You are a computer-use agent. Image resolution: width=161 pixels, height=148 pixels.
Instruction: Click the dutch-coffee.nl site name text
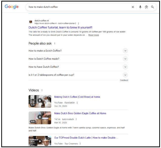42,21
